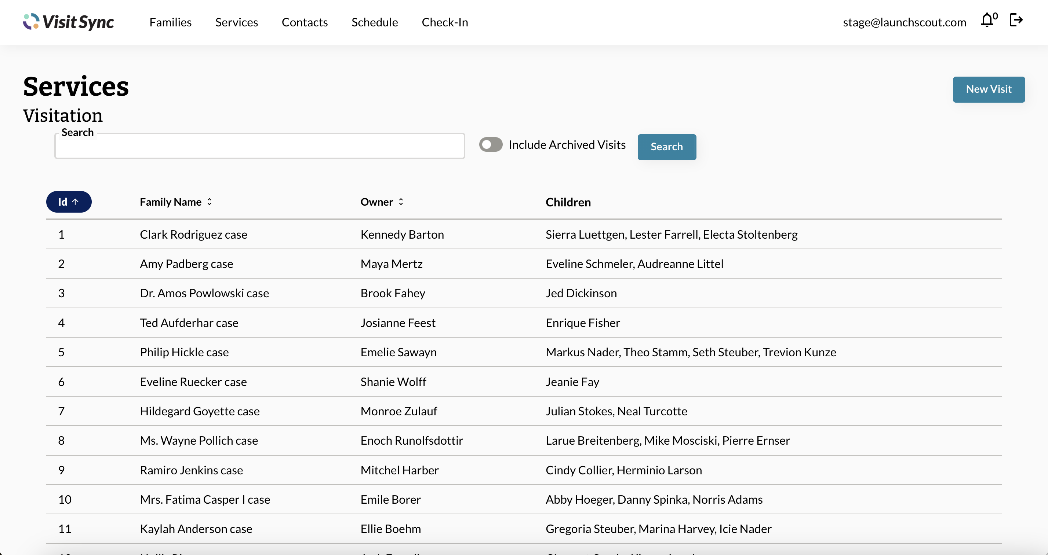1048x555 pixels.
Task: Click the Id column ascending arrow
Action: click(75, 202)
